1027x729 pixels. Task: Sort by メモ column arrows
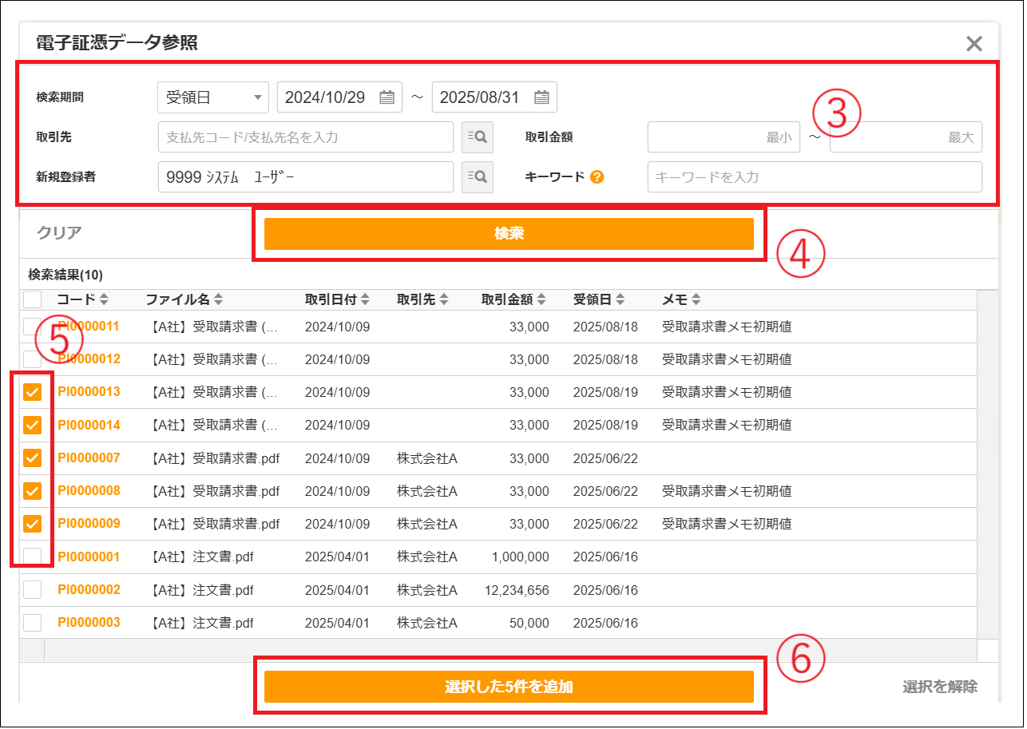tap(696, 299)
